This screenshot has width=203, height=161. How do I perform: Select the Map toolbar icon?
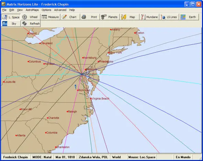click(124, 17)
